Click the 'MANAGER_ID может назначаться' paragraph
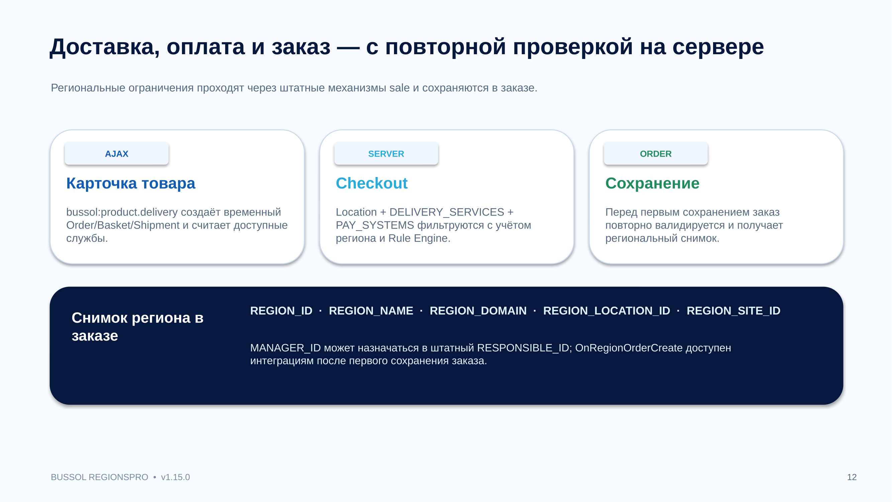Viewport: 892px width, 502px height. point(490,354)
